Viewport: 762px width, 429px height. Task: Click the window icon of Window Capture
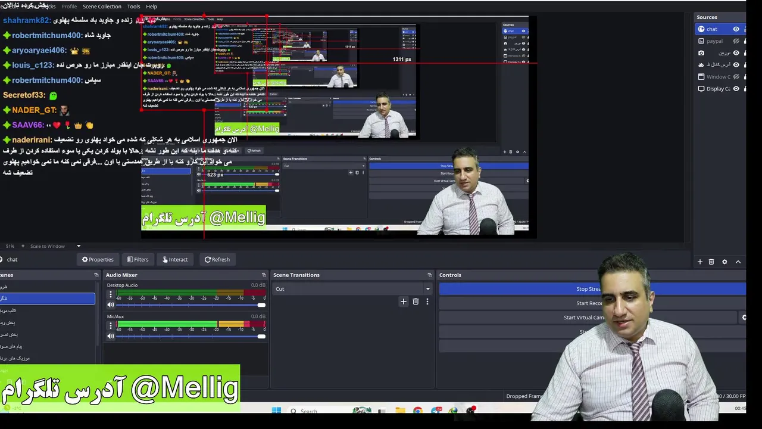[x=701, y=77]
